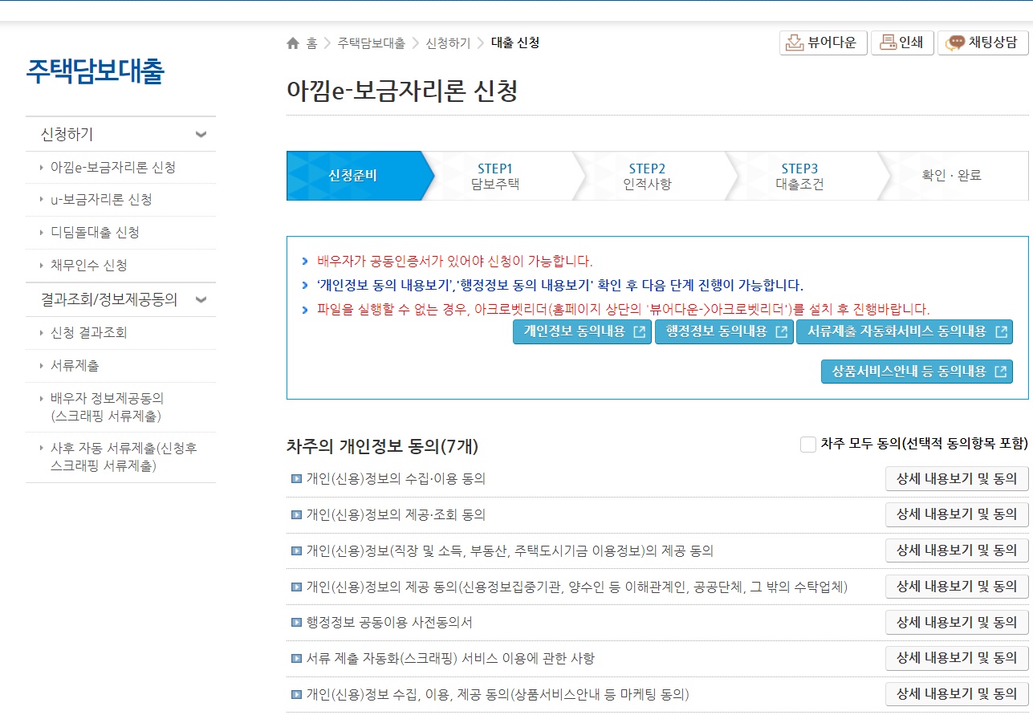View details for 개인(신용)정보의 수집·이용 동의
This screenshot has width=1033, height=715.
click(957, 479)
